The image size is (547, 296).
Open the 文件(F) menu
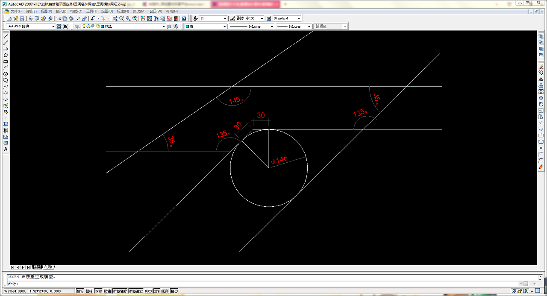point(16,11)
